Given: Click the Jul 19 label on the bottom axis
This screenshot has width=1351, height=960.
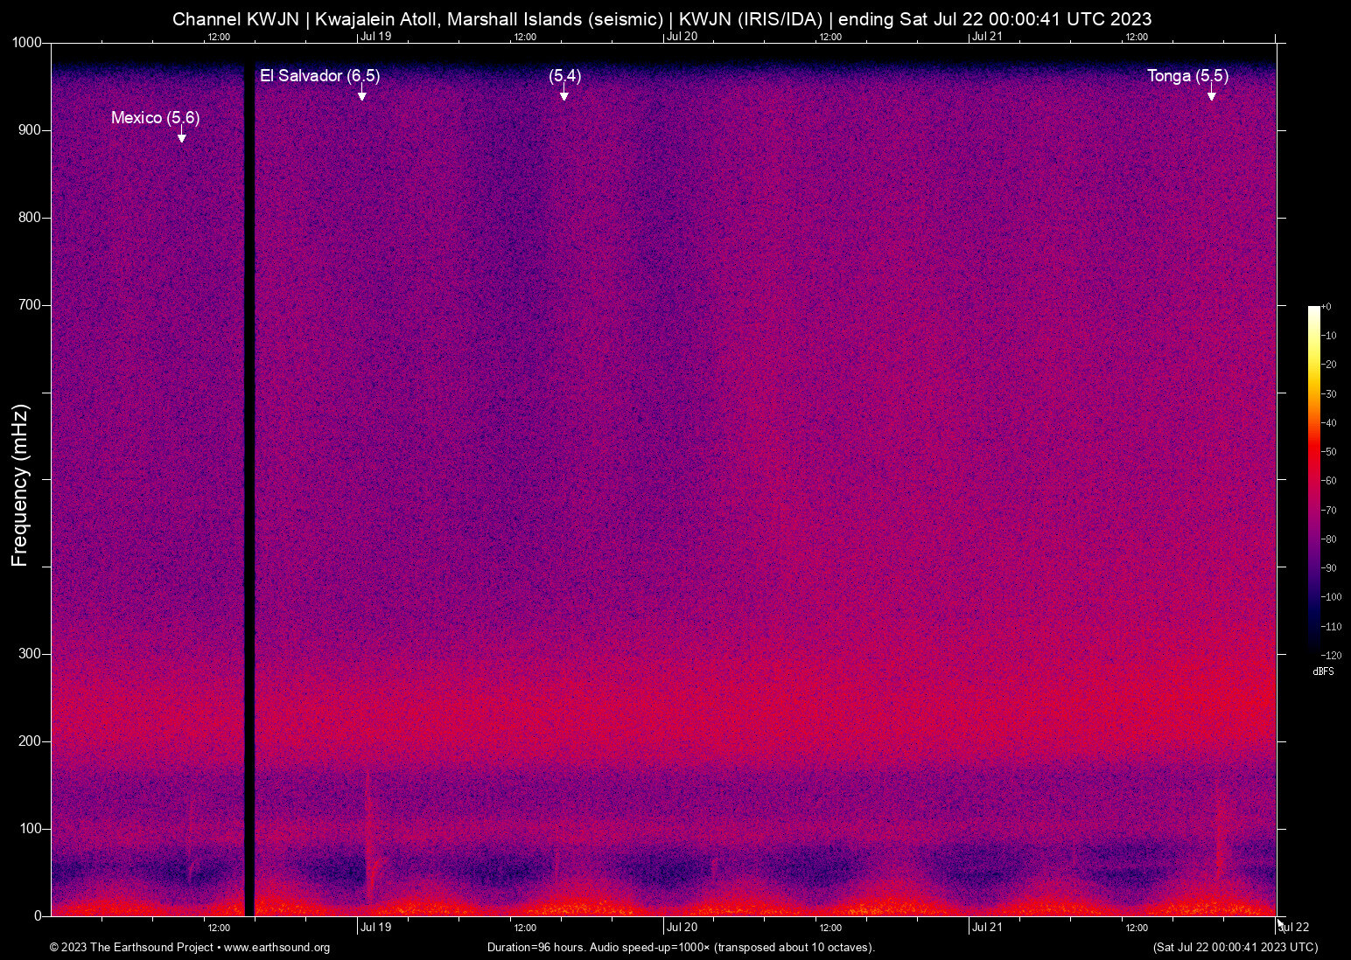Looking at the screenshot, I should (375, 928).
